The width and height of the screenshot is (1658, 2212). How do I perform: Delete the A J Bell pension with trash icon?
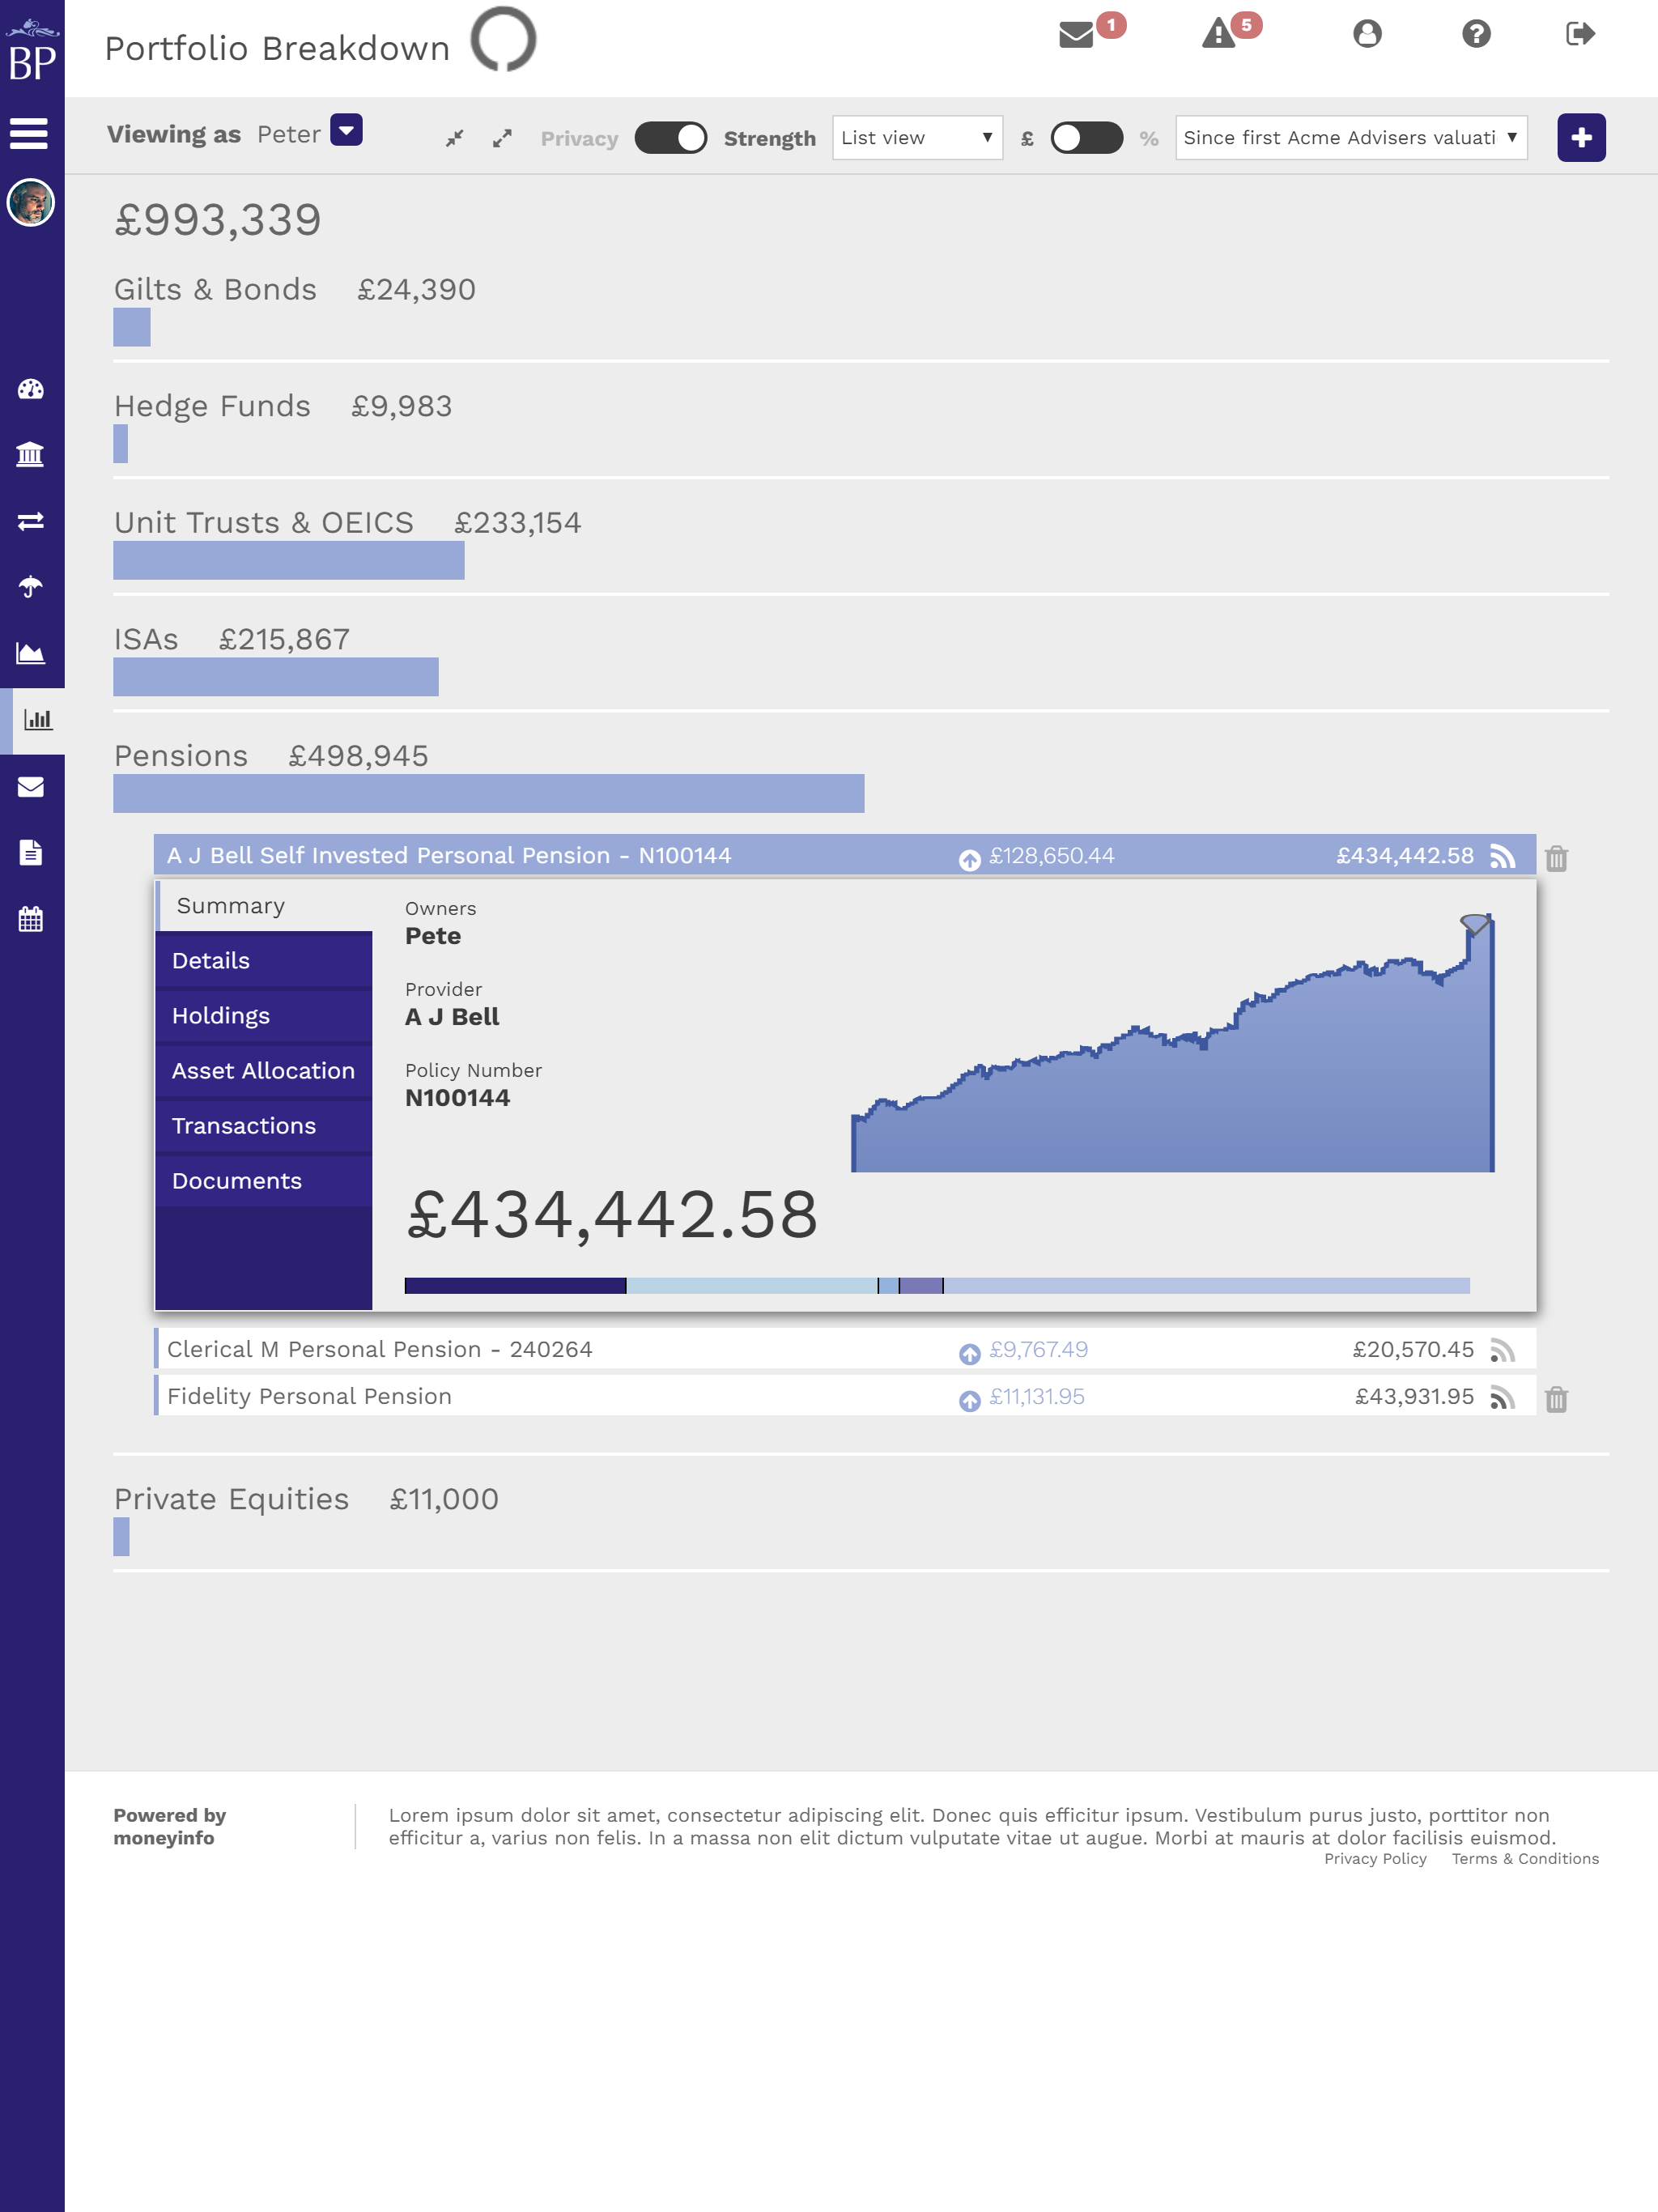(1556, 858)
